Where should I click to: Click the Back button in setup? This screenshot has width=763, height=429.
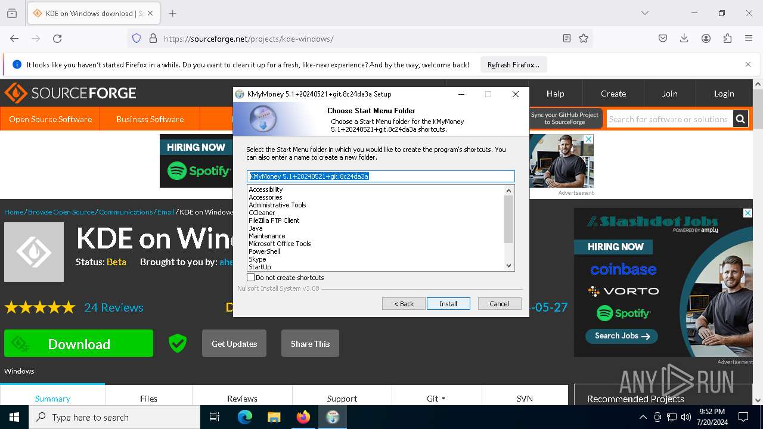click(x=404, y=304)
